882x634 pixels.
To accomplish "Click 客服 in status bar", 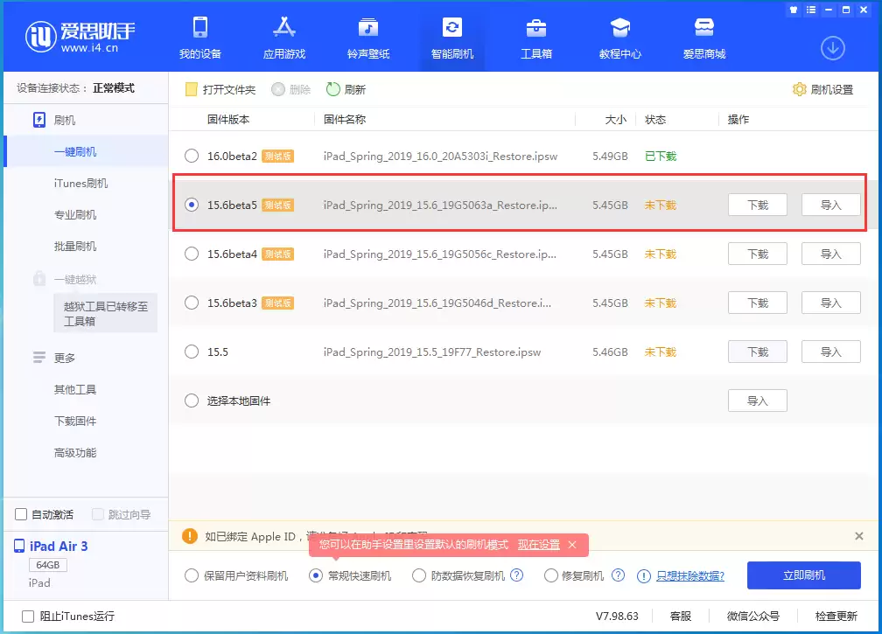I will [x=680, y=616].
